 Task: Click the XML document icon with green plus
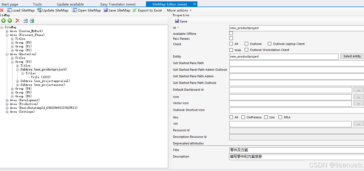(x=32, y=21)
